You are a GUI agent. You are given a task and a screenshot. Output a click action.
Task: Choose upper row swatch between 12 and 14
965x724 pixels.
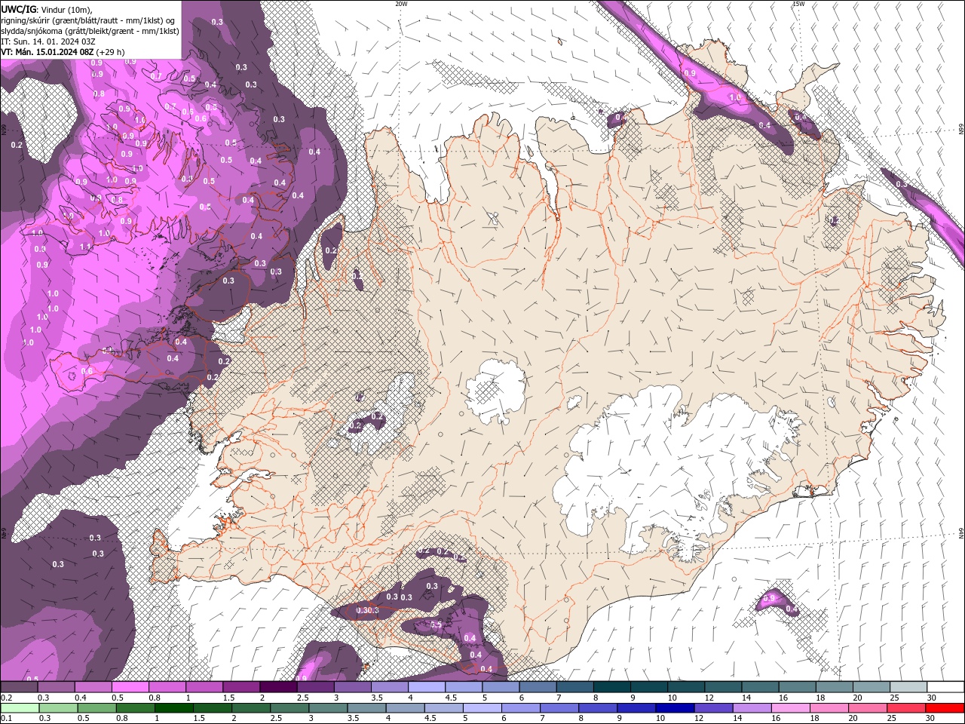[722, 687]
